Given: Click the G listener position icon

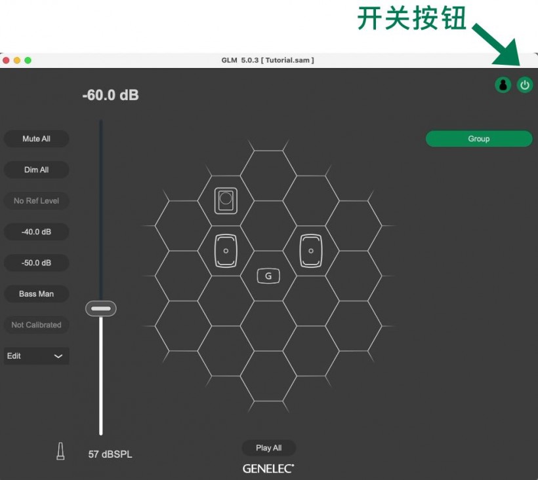Looking at the screenshot, I should tap(268, 276).
